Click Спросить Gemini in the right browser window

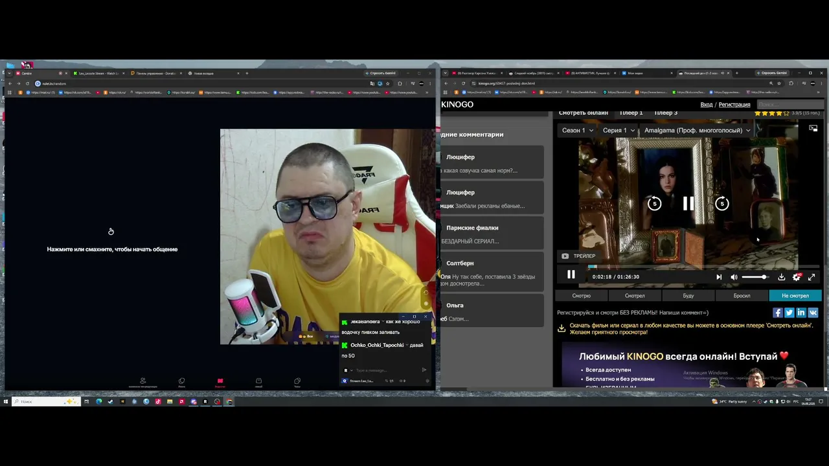[x=773, y=73]
